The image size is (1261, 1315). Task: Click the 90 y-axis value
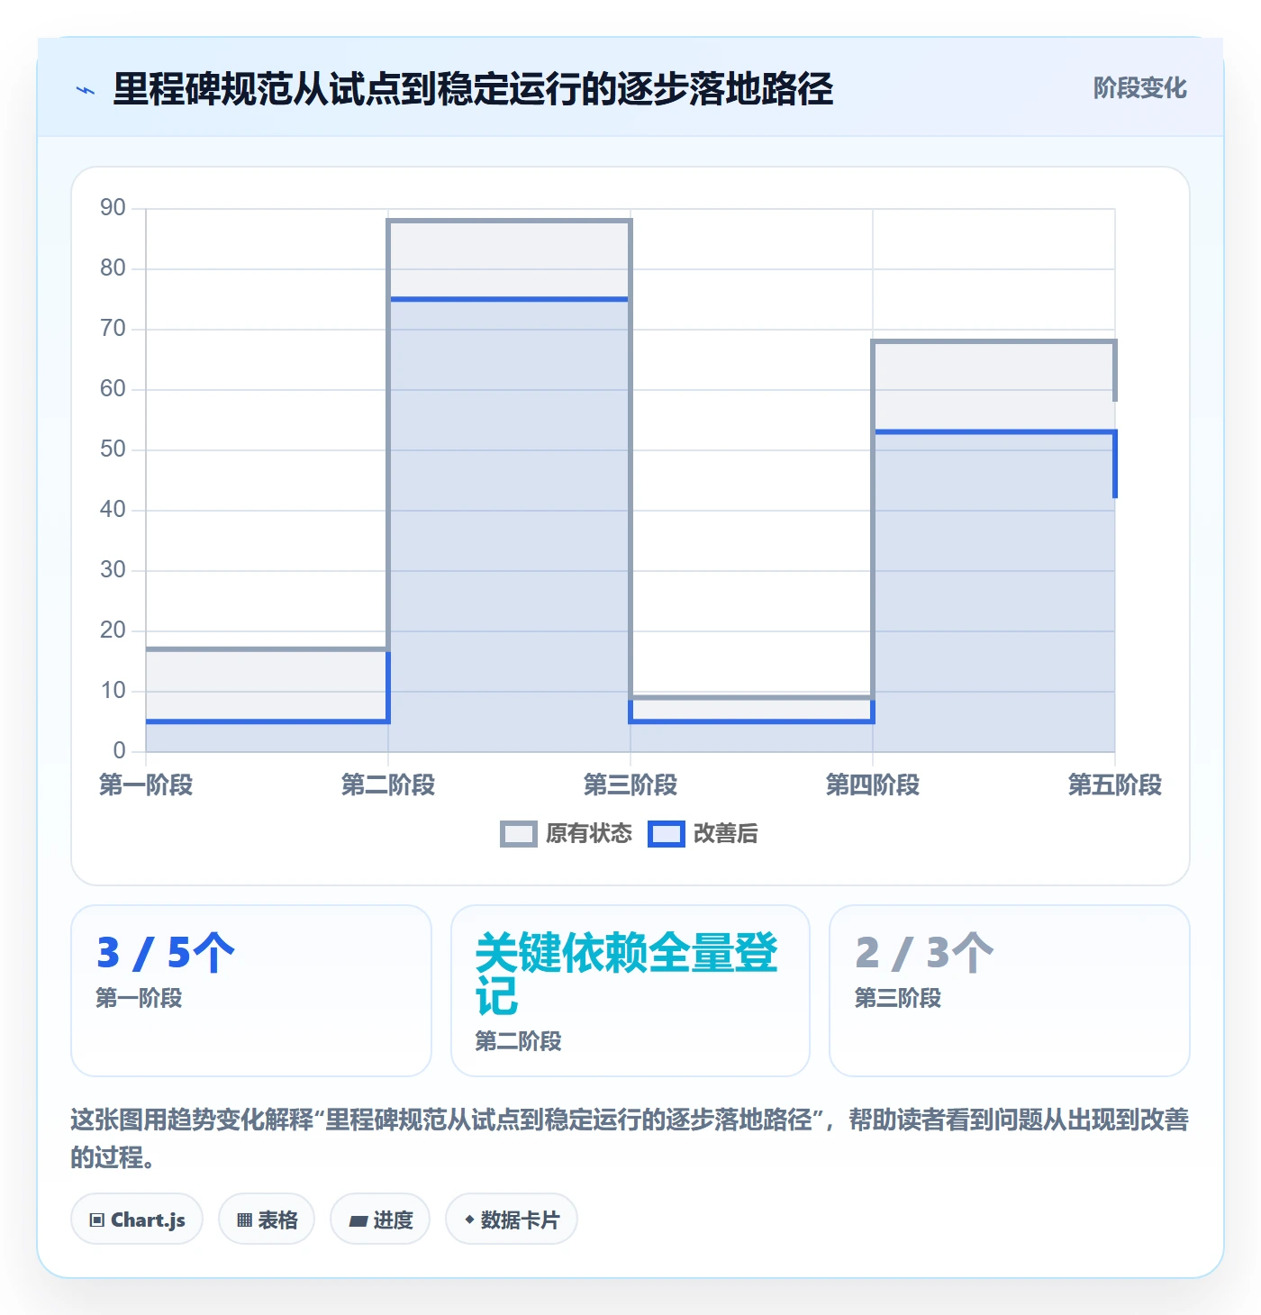click(x=113, y=208)
